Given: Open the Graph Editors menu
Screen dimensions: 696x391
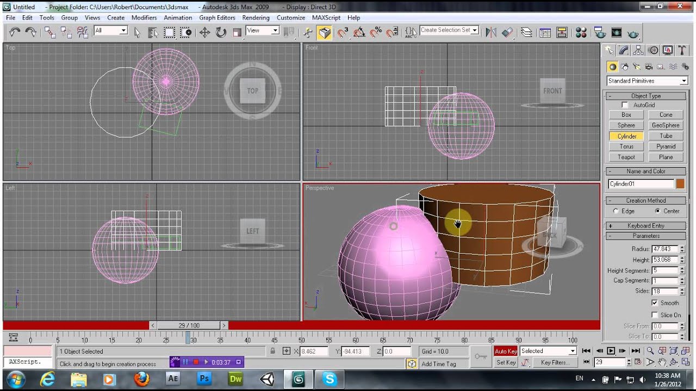Looking at the screenshot, I should [x=217, y=17].
